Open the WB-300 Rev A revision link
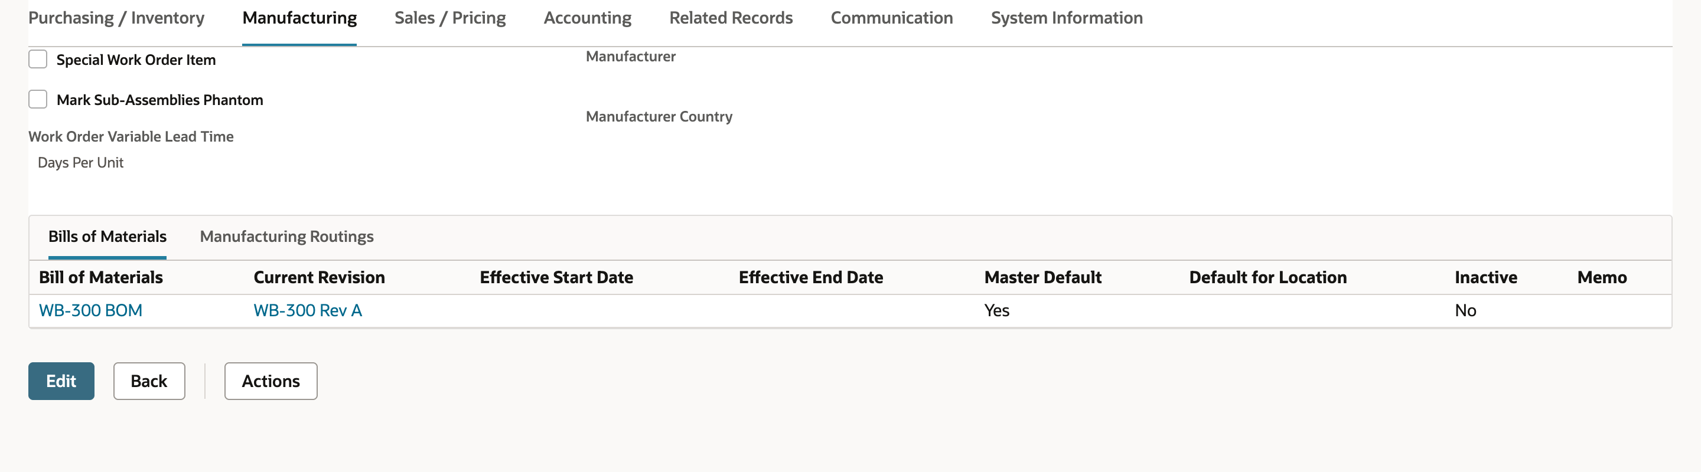This screenshot has height=472, width=1701. [308, 310]
